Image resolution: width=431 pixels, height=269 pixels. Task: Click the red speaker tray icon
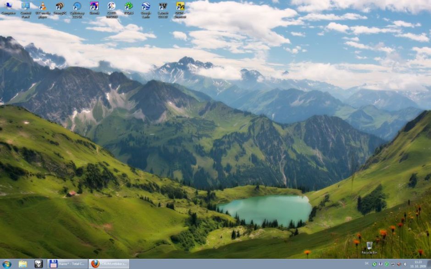click(x=398, y=264)
